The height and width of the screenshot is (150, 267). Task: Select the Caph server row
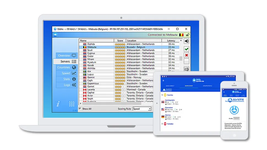coord(116,80)
